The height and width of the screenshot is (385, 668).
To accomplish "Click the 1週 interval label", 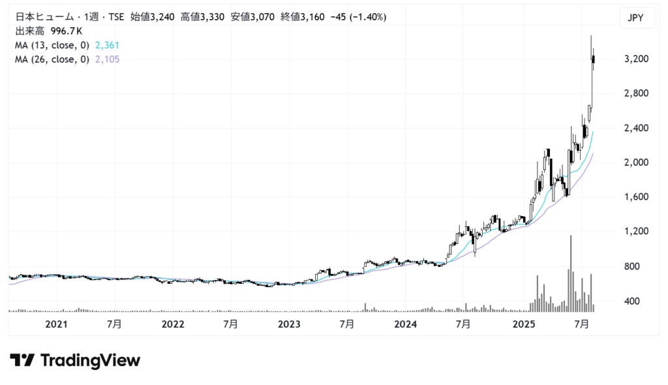I will tap(91, 17).
